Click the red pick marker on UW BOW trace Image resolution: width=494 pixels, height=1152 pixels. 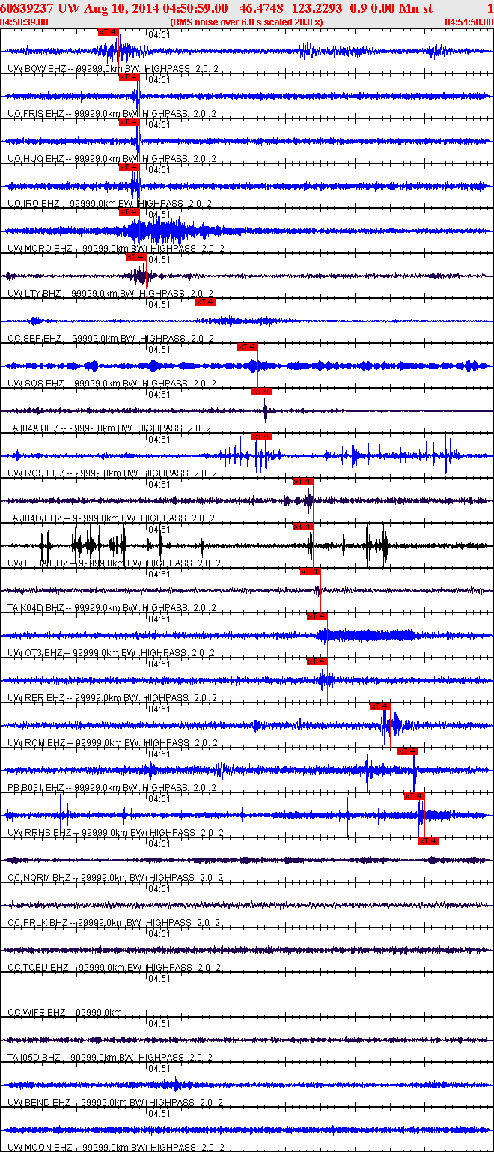pos(109,32)
